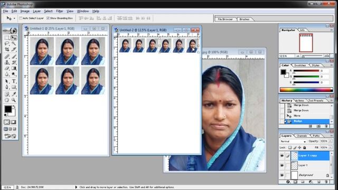Viewport: 338px width, 190px height.
Task: Click delete state trash icon in History panel
Action: 326,126
